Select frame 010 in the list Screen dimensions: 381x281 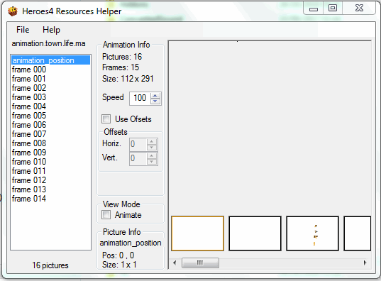[50, 162]
